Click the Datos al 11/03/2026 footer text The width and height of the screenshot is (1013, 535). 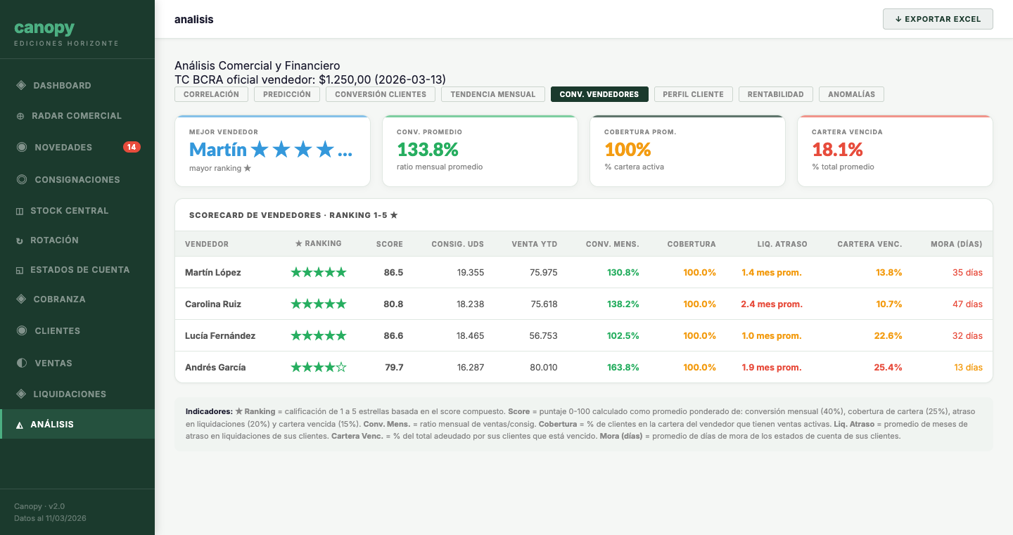pyautogui.click(x=50, y=518)
